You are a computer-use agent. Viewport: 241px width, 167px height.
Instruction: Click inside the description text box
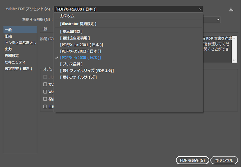pyautogui.click(x=217, y=49)
